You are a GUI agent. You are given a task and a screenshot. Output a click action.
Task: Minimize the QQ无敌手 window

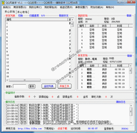120,2
